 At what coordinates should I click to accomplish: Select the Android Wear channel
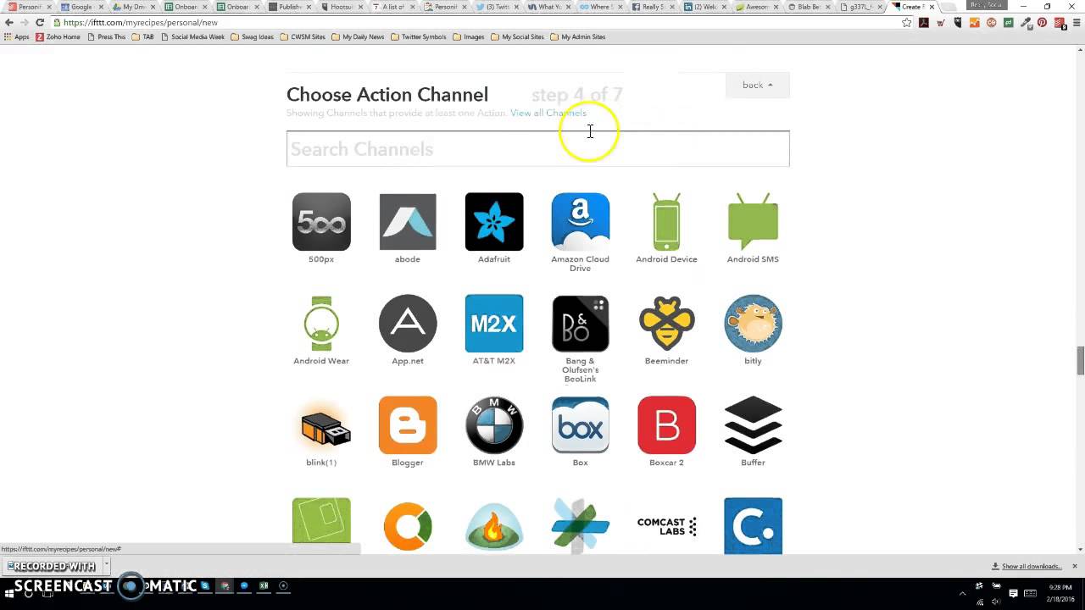pyautogui.click(x=321, y=324)
